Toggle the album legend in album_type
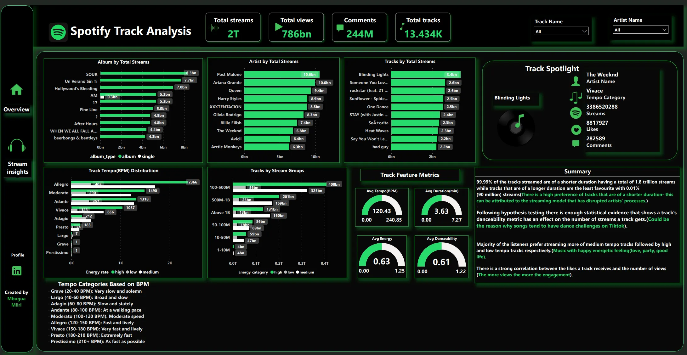The width and height of the screenshot is (687, 355). [x=127, y=156]
